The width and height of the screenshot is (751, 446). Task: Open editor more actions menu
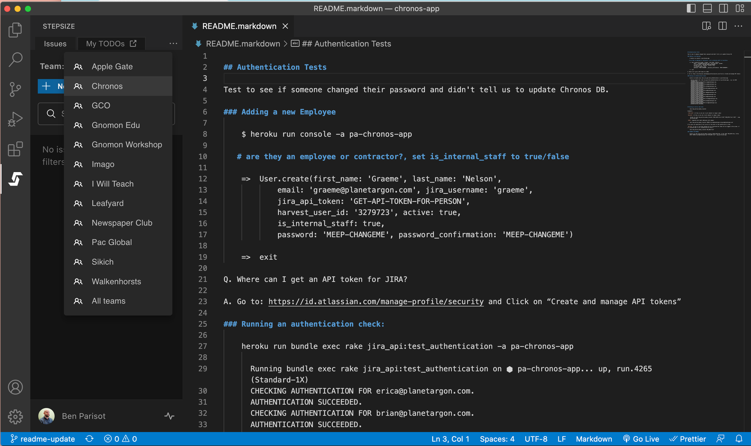738,26
